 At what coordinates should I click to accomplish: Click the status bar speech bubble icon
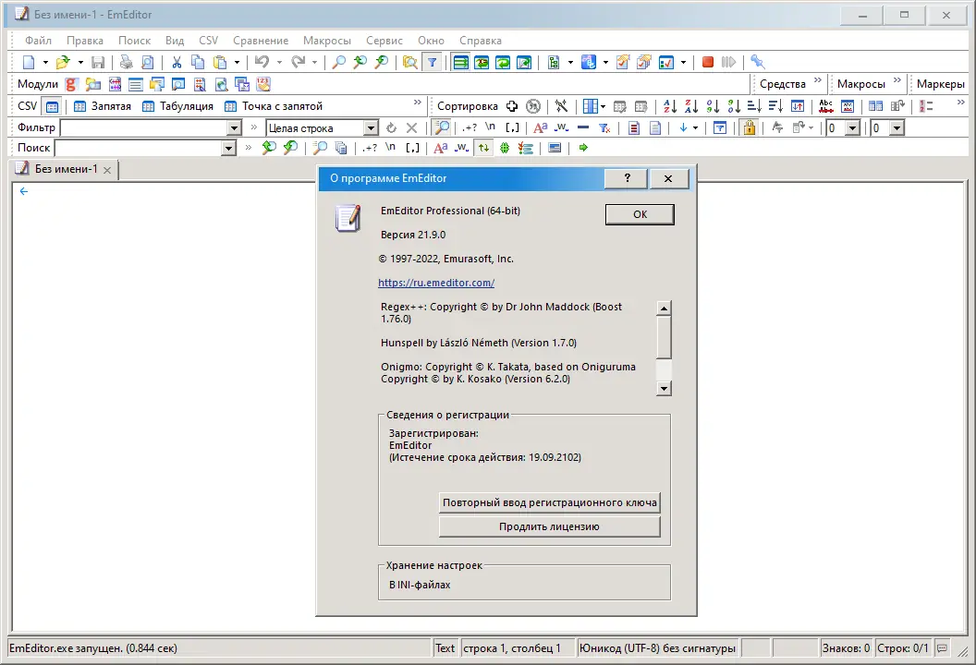point(943,648)
